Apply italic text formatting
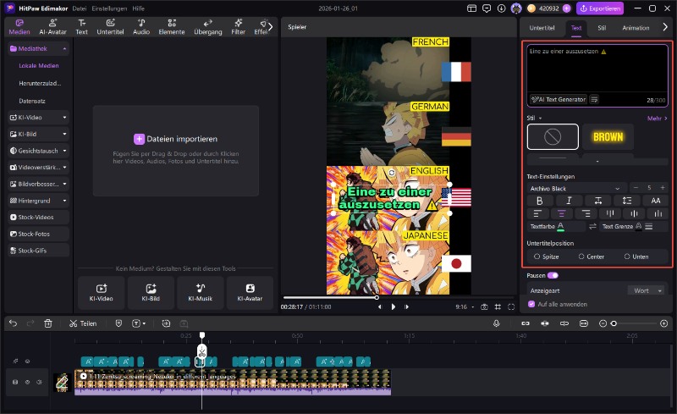Image resolution: width=677 pixels, height=414 pixels. (569, 201)
